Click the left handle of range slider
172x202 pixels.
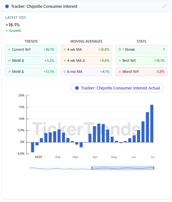[x=92, y=168]
